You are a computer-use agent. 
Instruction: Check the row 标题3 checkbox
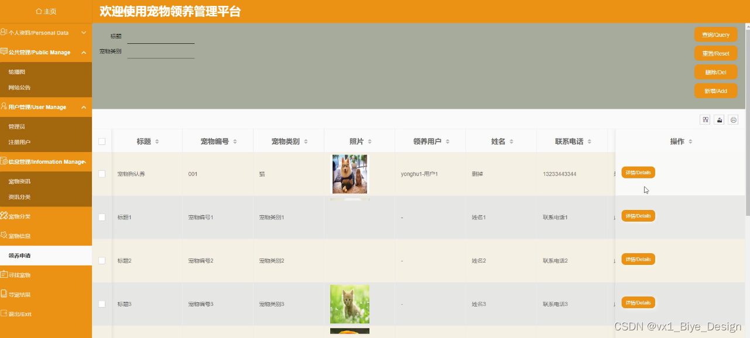pos(102,303)
